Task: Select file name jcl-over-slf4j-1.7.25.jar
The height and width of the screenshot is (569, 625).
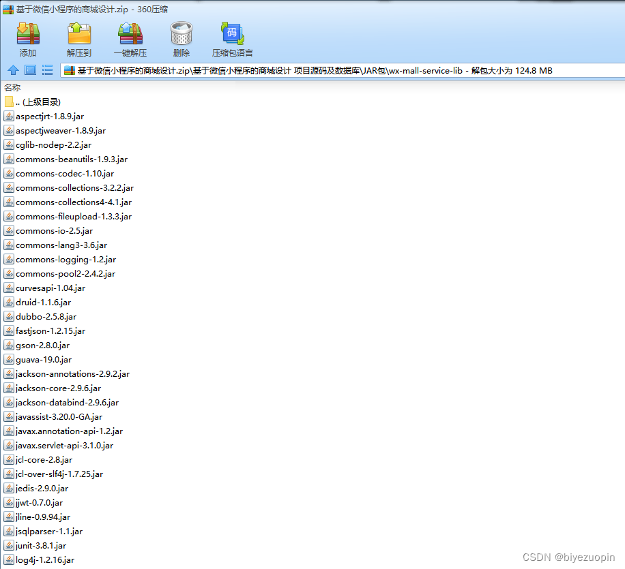Action: pos(59,474)
